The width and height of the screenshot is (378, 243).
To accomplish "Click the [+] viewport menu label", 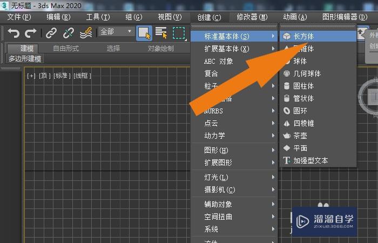I will tap(31, 76).
